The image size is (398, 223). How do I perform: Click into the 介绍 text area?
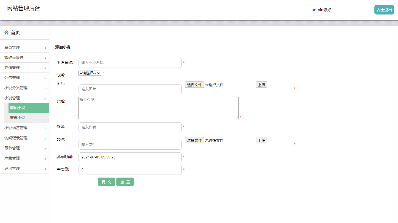tap(158, 108)
